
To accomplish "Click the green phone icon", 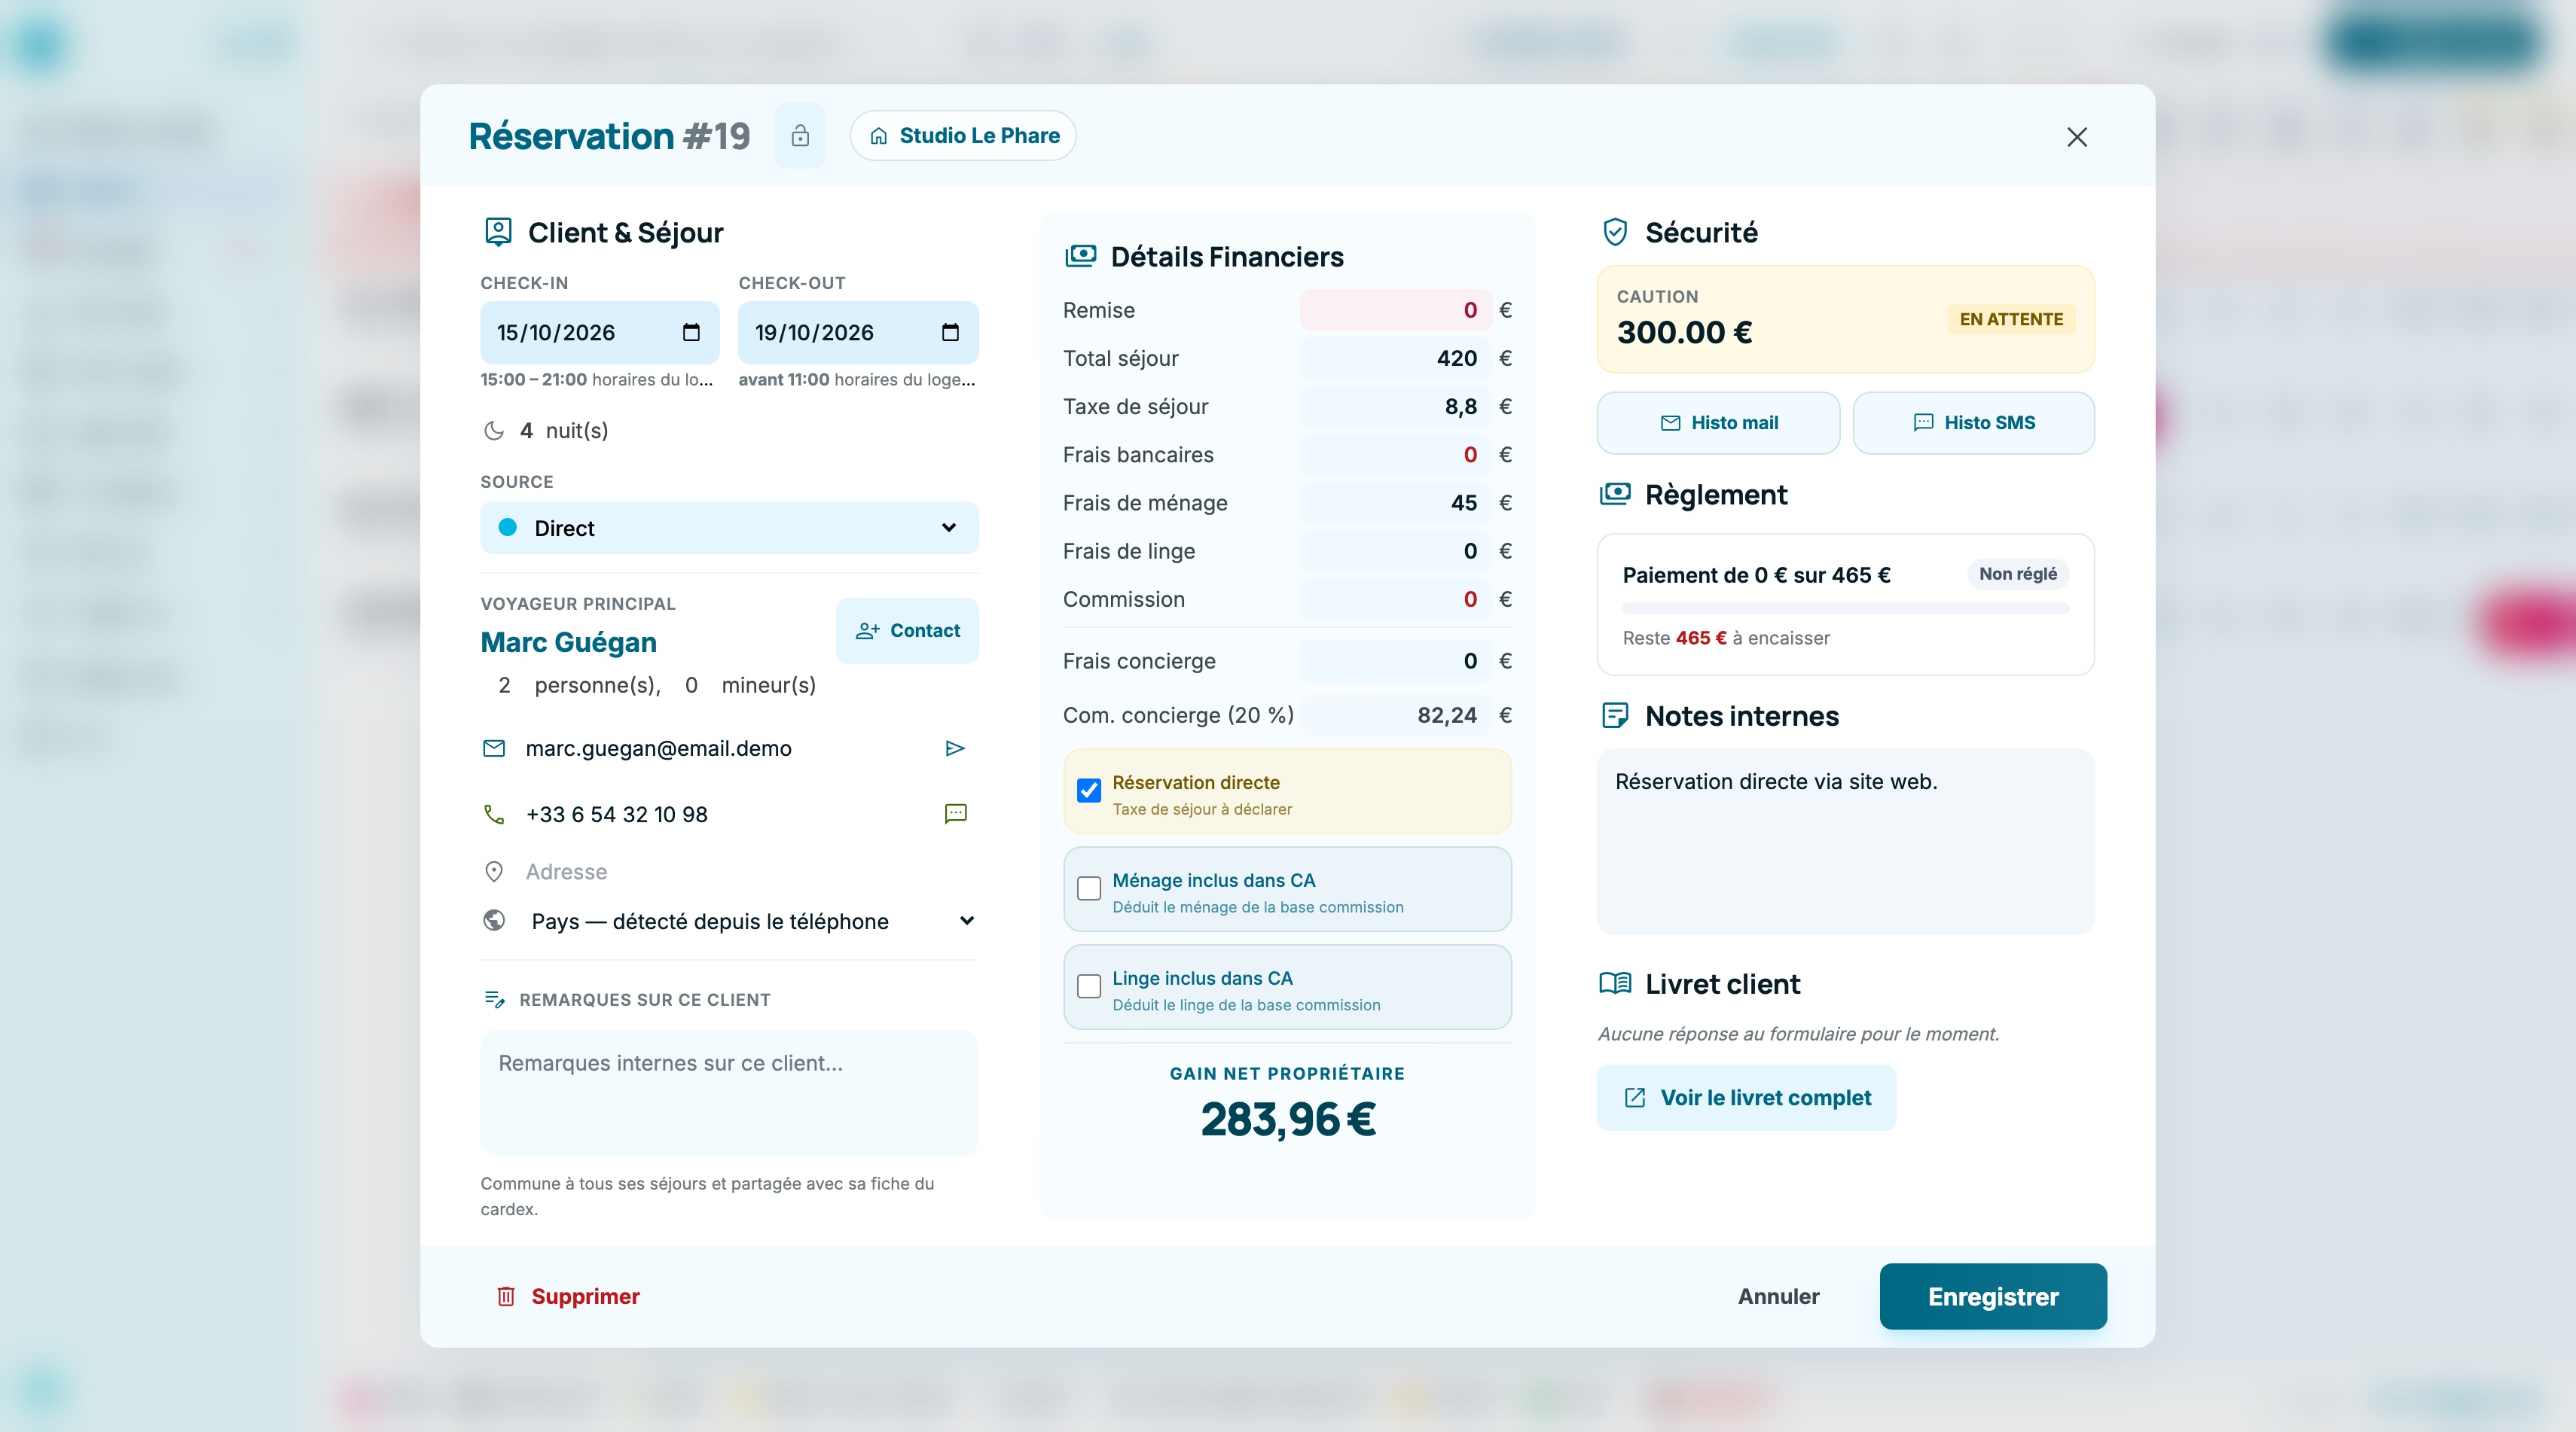I will click(x=494, y=815).
